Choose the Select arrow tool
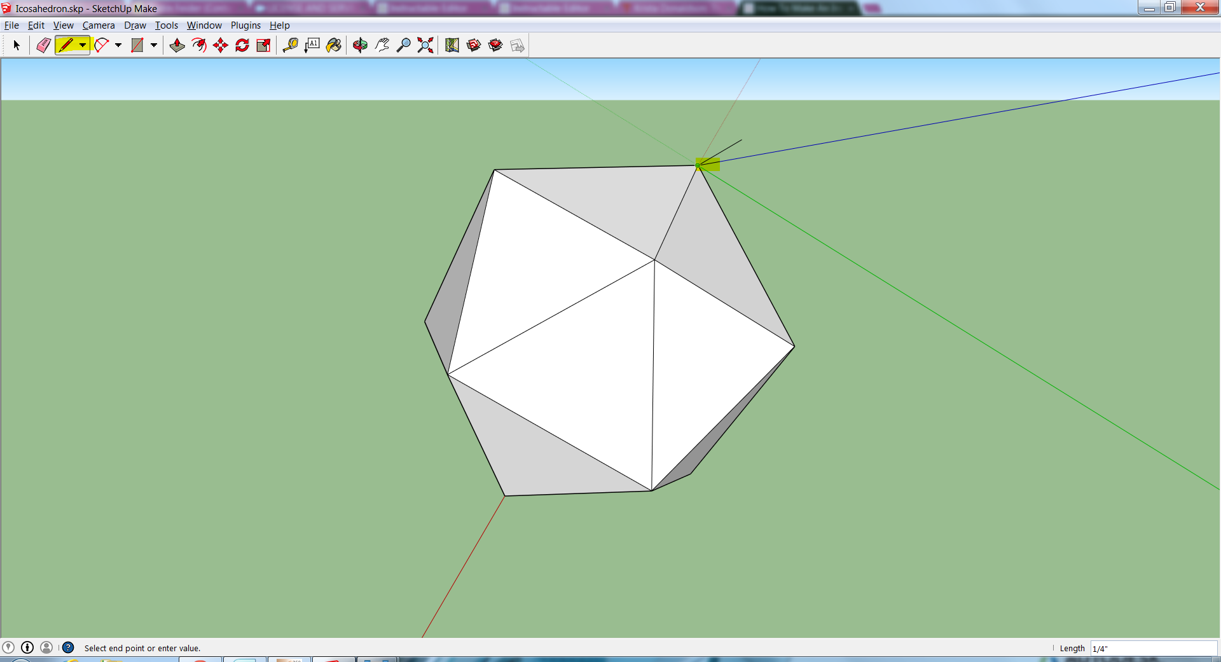The height and width of the screenshot is (662, 1221). (x=17, y=45)
